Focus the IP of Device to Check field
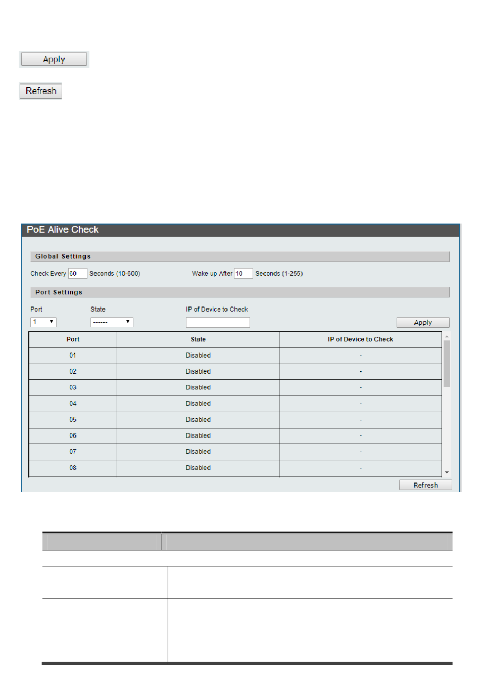 click(218, 323)
